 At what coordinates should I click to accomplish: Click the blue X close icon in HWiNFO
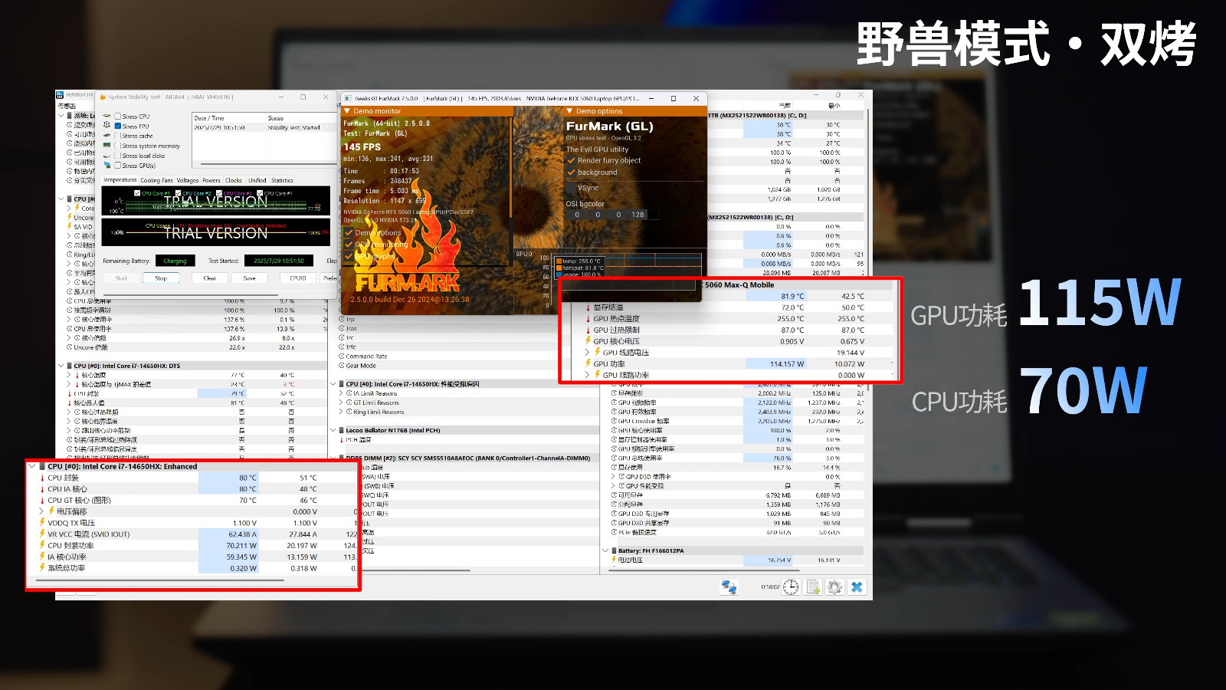tap(857, 587)
